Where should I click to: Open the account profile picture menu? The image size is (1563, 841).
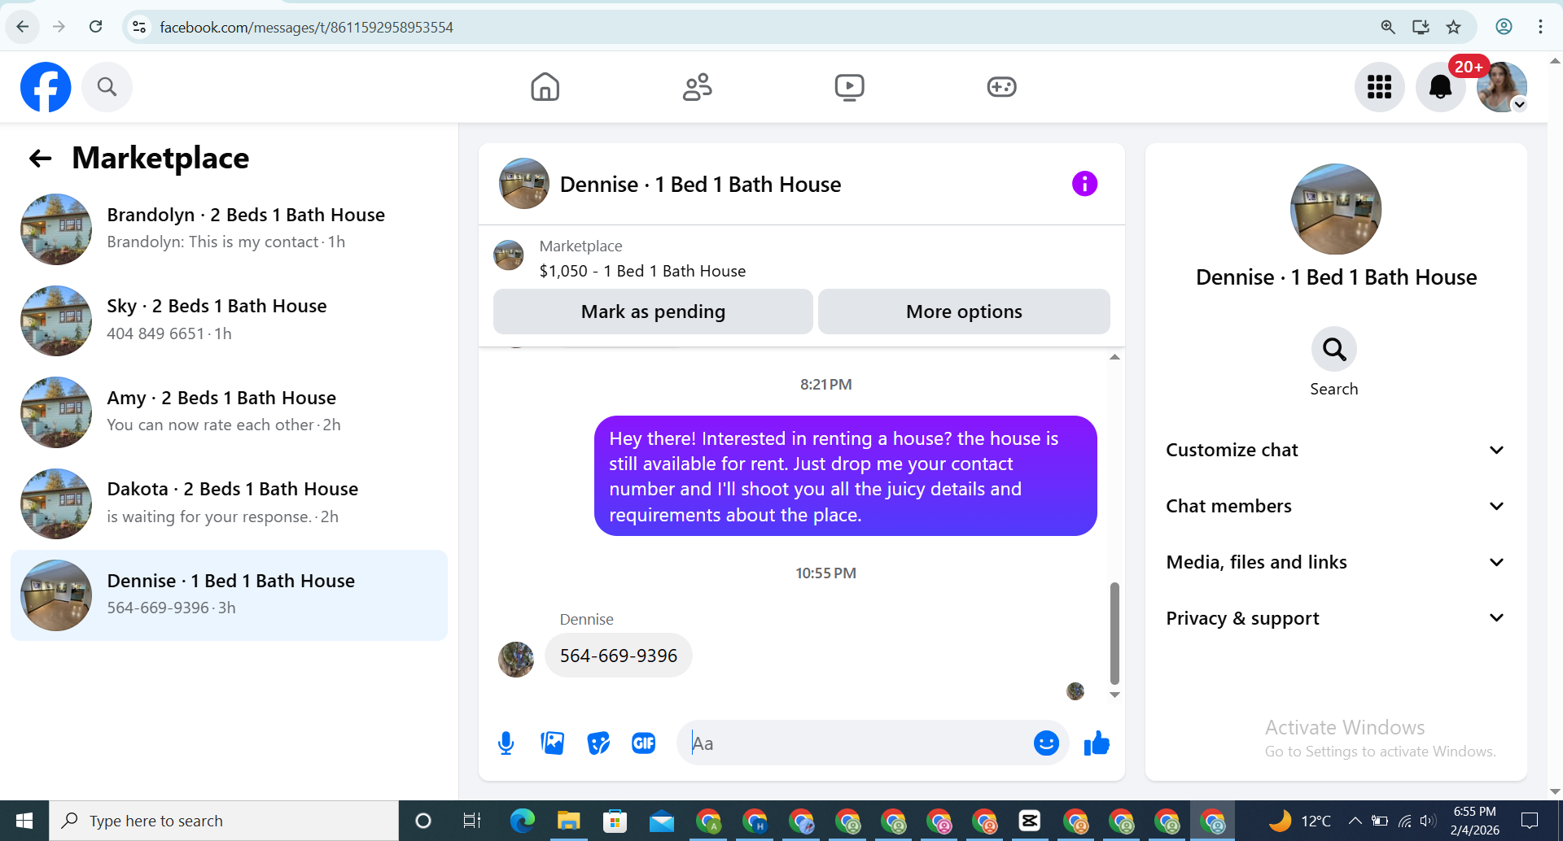[x=1501, y=87]
